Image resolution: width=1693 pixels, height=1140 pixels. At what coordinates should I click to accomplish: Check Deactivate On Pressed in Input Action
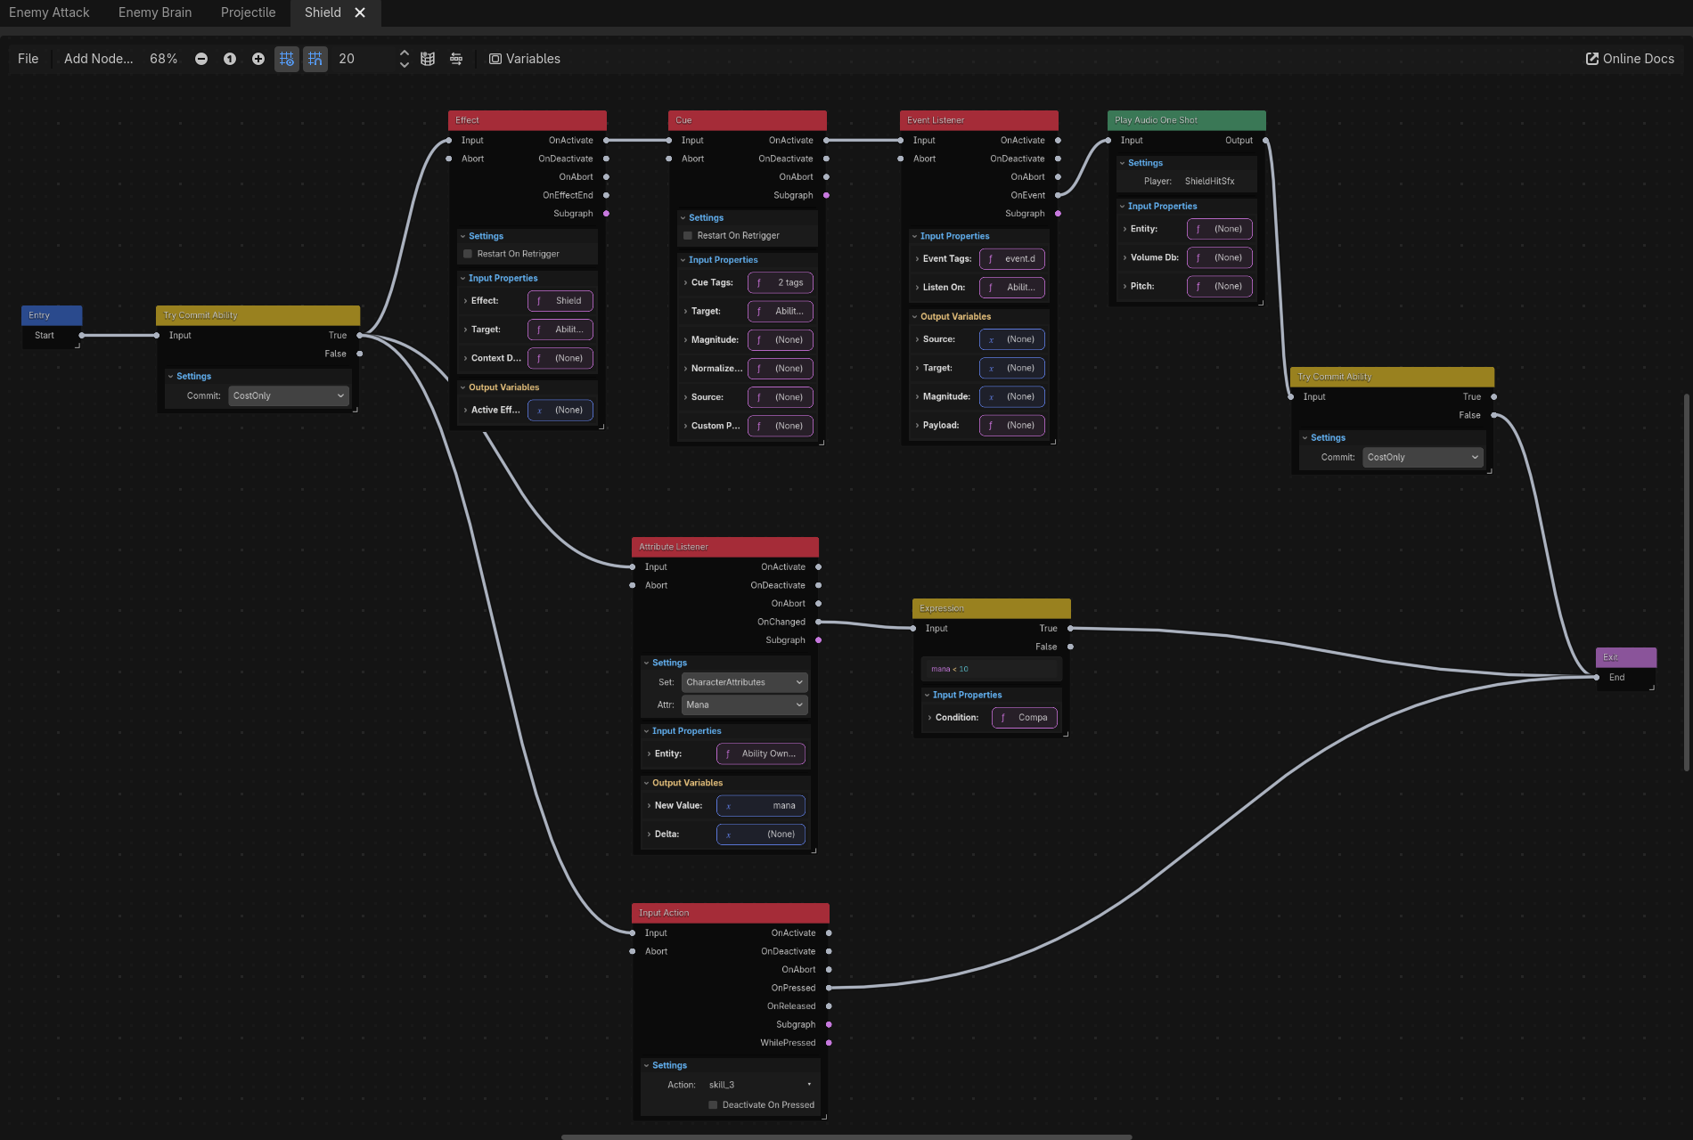coord(713,1105)
